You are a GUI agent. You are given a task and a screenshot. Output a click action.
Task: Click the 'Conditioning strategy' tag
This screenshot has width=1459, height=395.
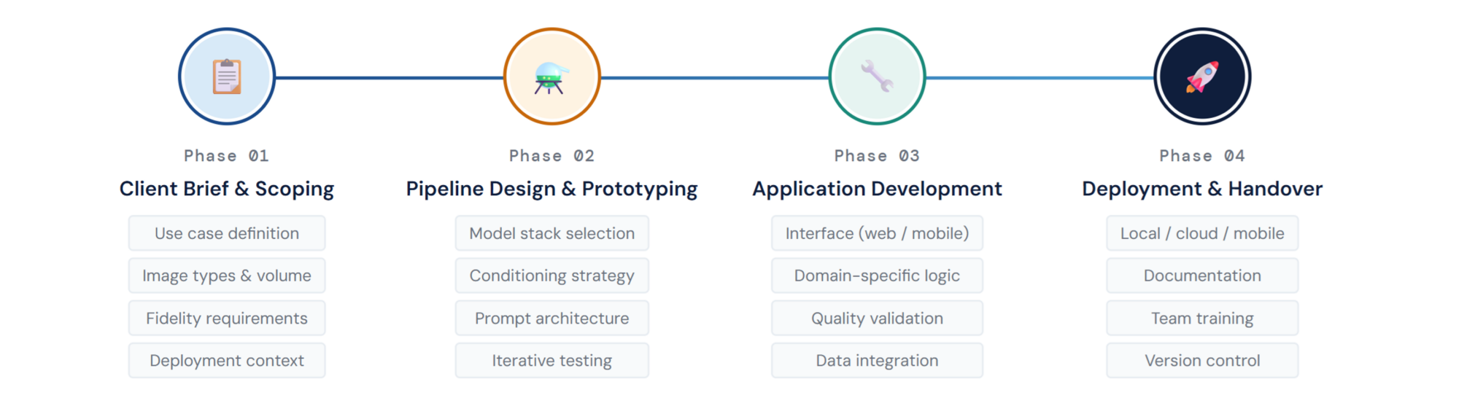552,275
